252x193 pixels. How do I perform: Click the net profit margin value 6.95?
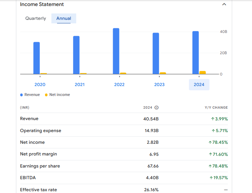(154, 154)
